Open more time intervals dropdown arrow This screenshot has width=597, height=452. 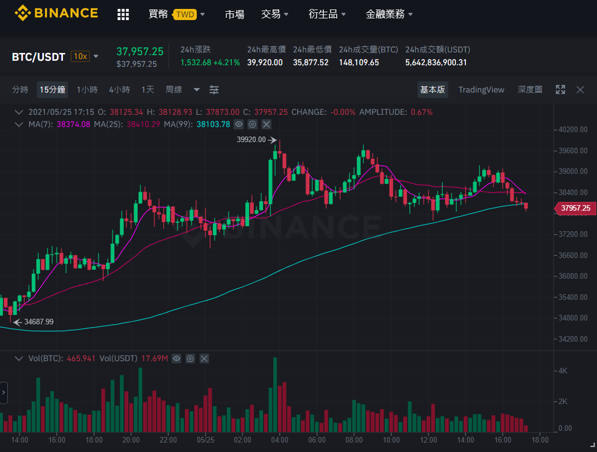click(x=196, y=90)
